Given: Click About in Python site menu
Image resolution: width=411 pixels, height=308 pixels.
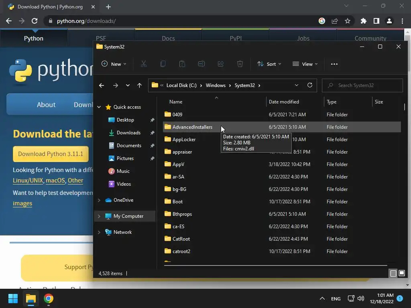Looking at the screenshot, I should (x=46, y=105).
